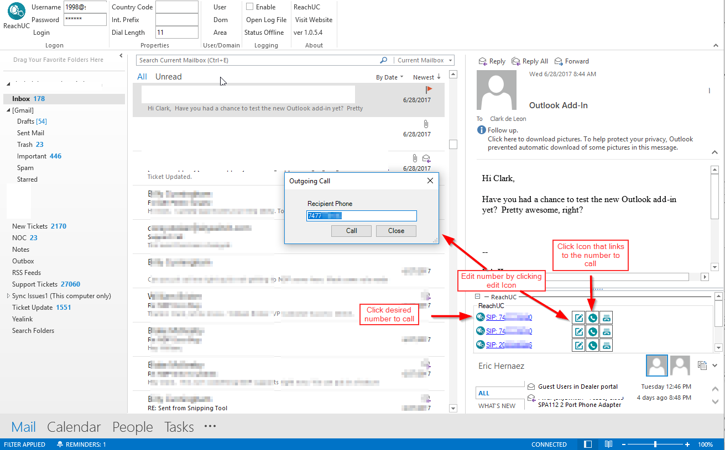Viewport: 725px width, 450px height.
Task: Switch to Calendar in navigation bar
Action: [x=74, y=427]
